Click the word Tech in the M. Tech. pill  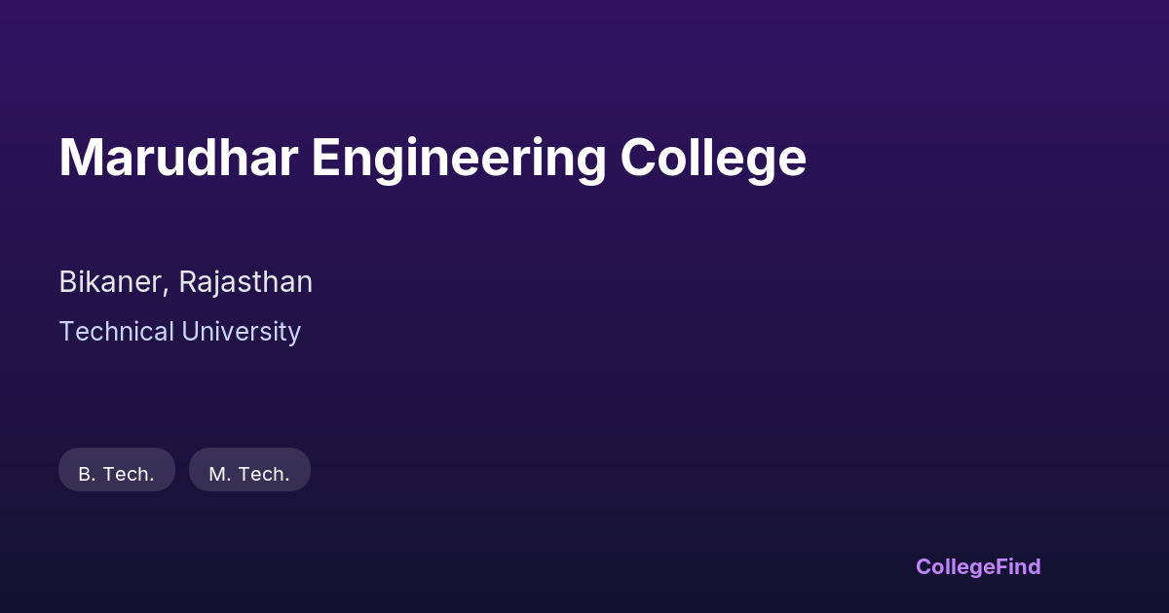(x=261, y=475)
